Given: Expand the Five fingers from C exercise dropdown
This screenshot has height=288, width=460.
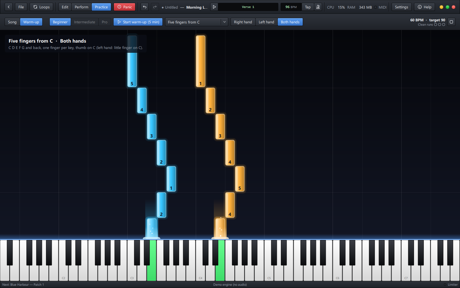Looking at the screenshot, I should (x=196, y=22).
